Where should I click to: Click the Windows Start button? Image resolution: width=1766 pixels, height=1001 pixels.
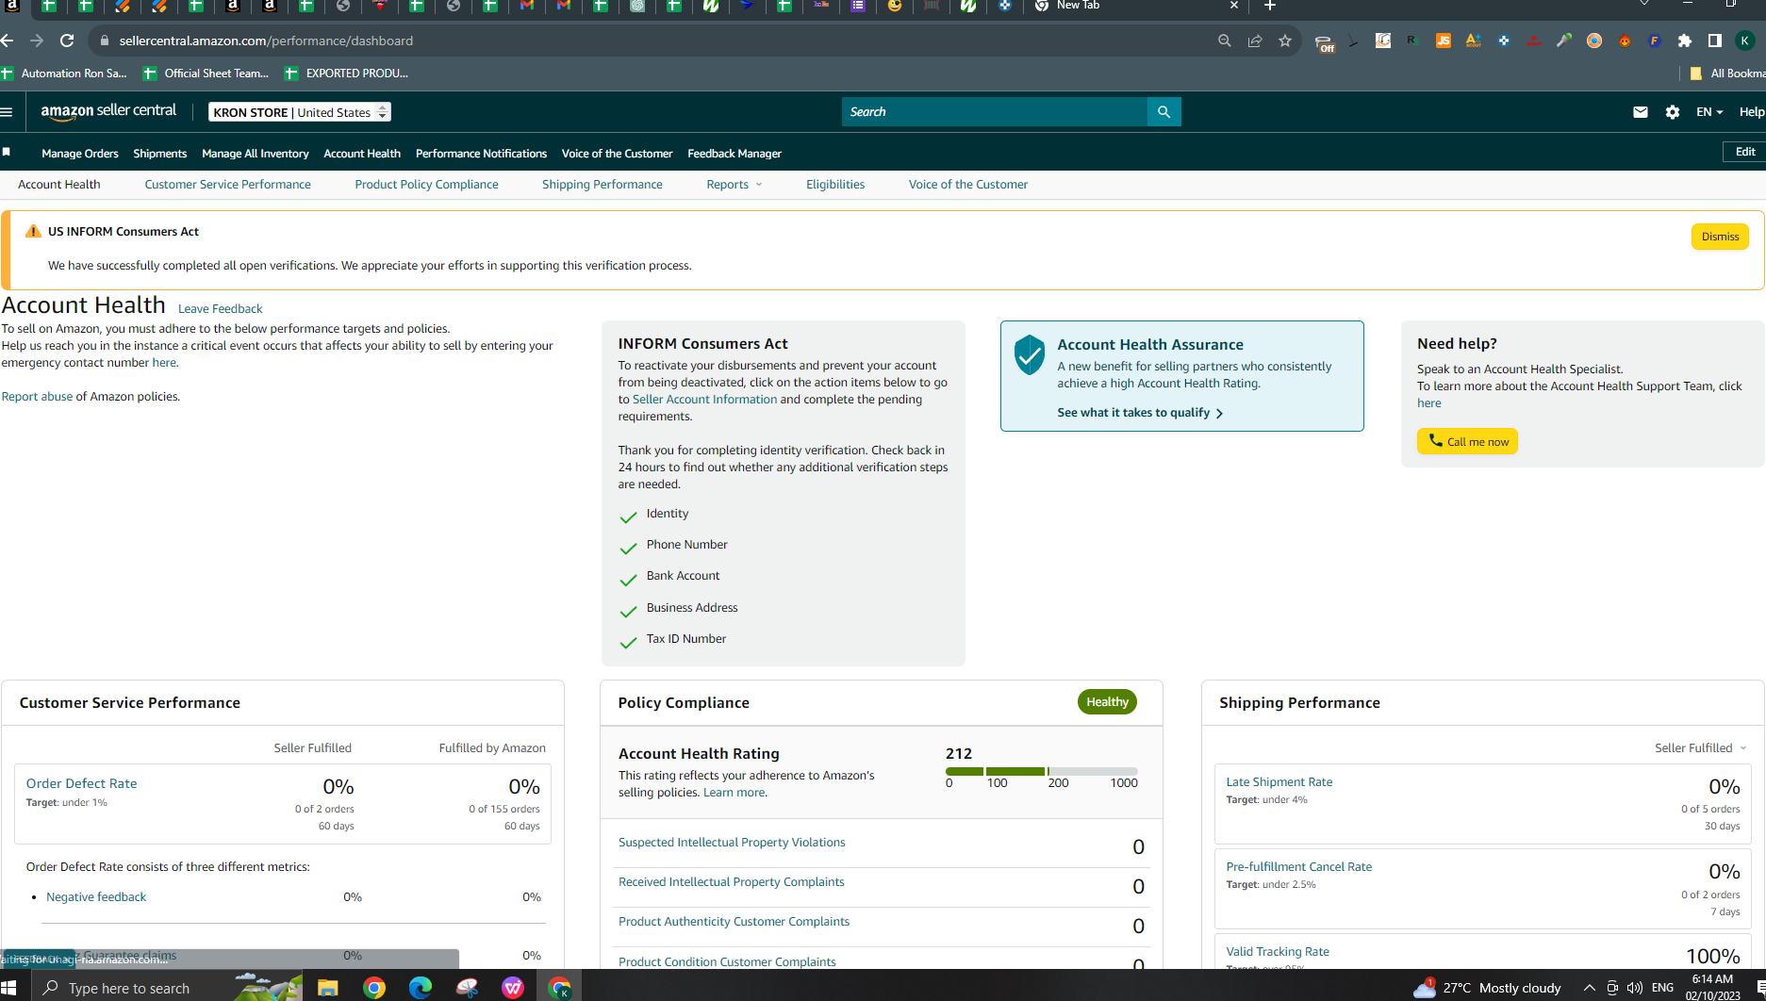click(9, 988)
